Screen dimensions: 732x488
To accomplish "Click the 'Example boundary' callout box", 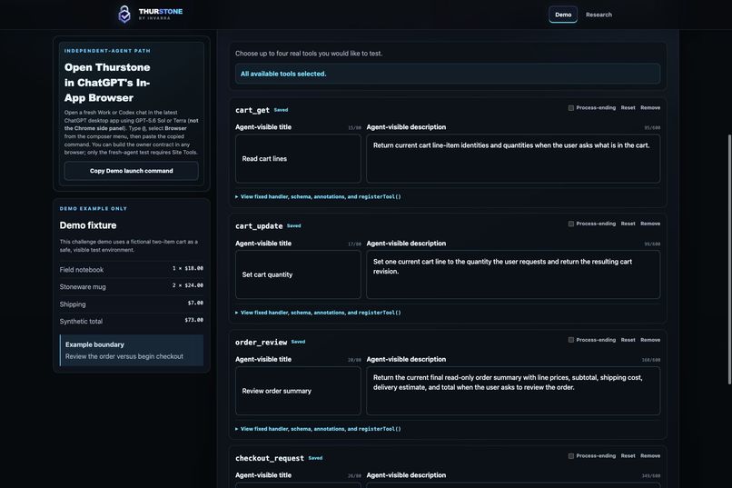I will (131, 350).
